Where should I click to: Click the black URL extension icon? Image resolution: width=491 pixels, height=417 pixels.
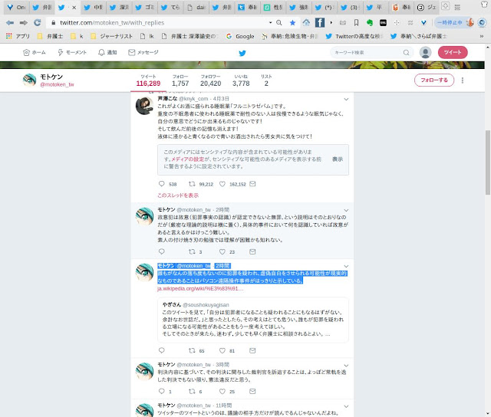[x=383, y=22]
